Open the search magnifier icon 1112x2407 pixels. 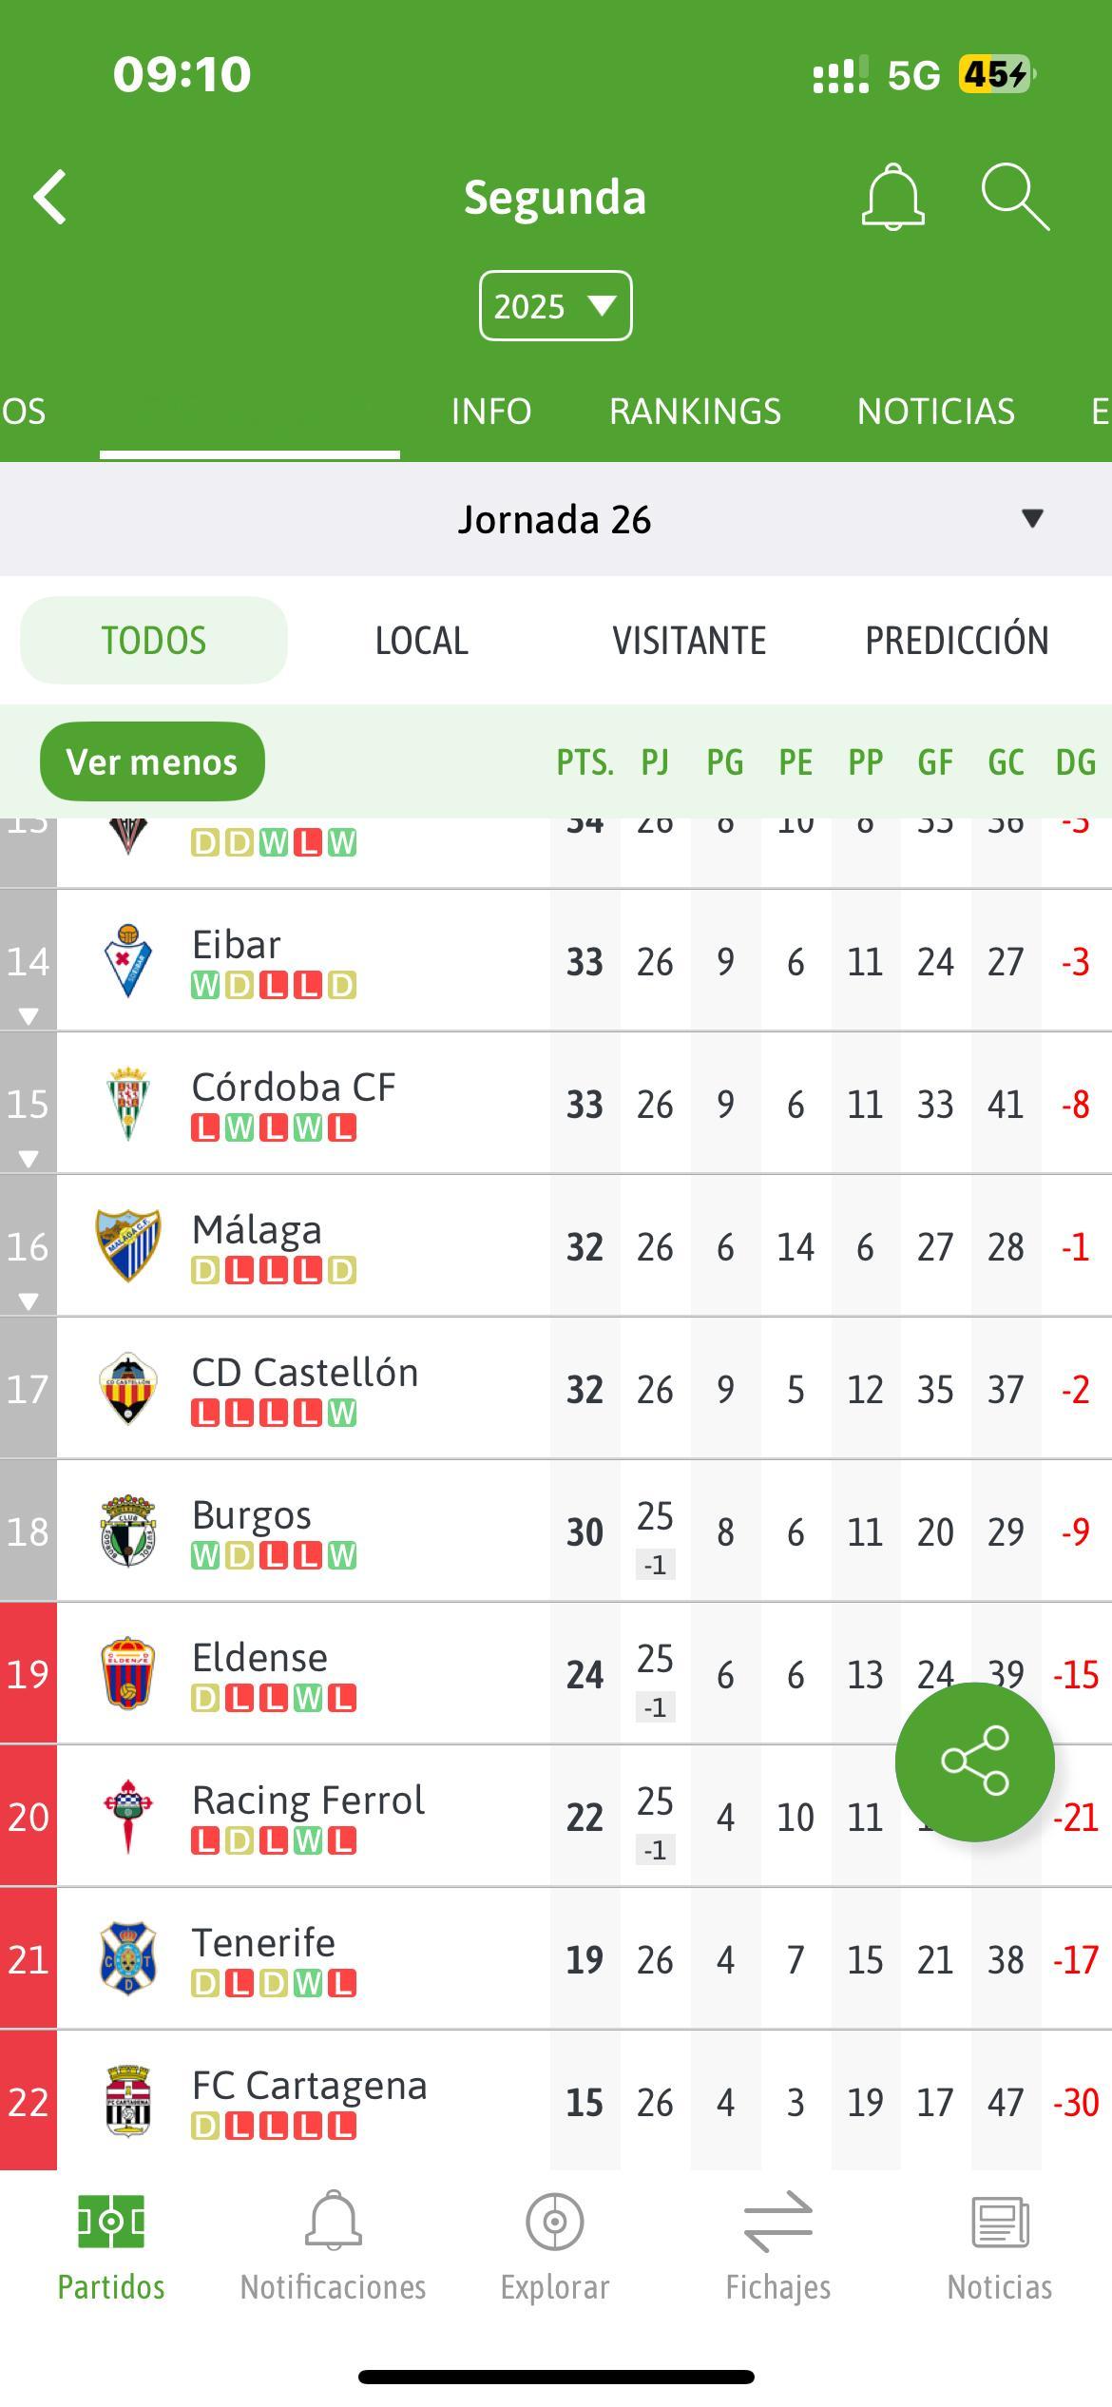(1015, 197)
